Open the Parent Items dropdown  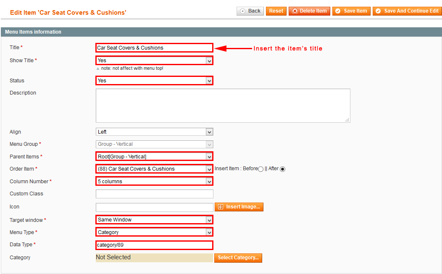155,156
